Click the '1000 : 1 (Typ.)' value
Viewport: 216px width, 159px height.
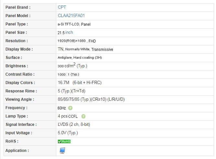[68, 74]
